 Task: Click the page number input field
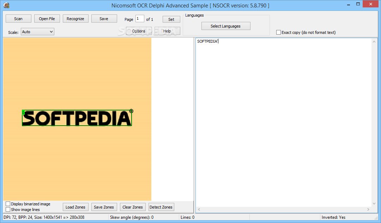pos(140,19)
